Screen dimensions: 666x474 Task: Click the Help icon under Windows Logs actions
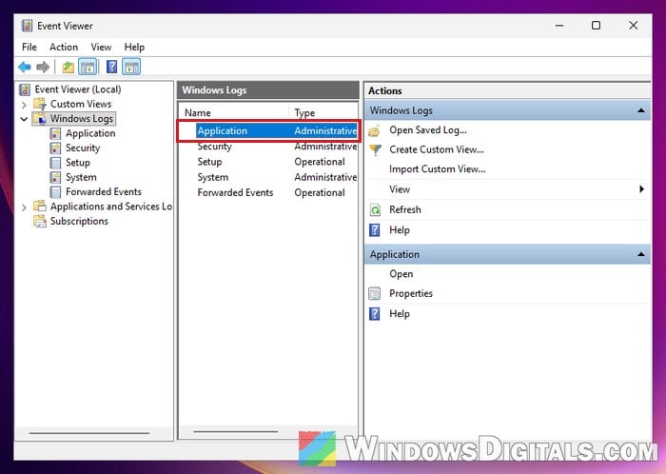(x=375, y=230)
